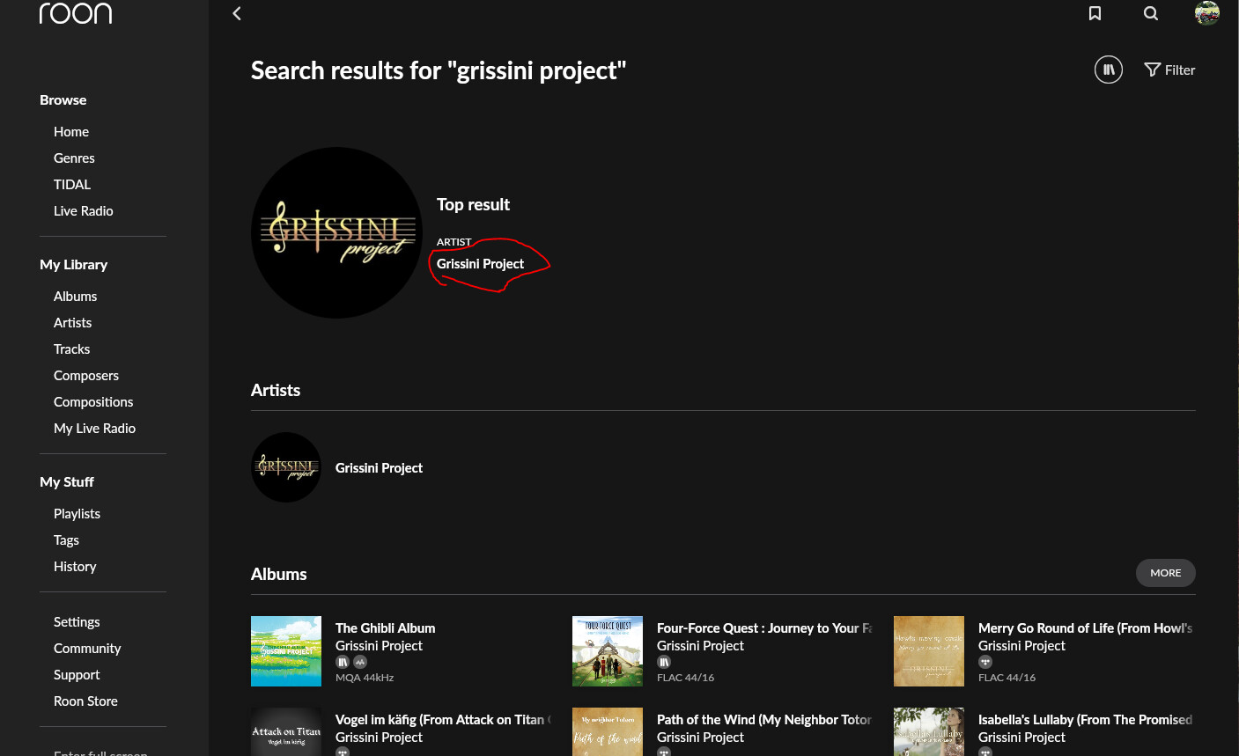
Task: Open Composers in My Library
Action: [x=86, y=376]
